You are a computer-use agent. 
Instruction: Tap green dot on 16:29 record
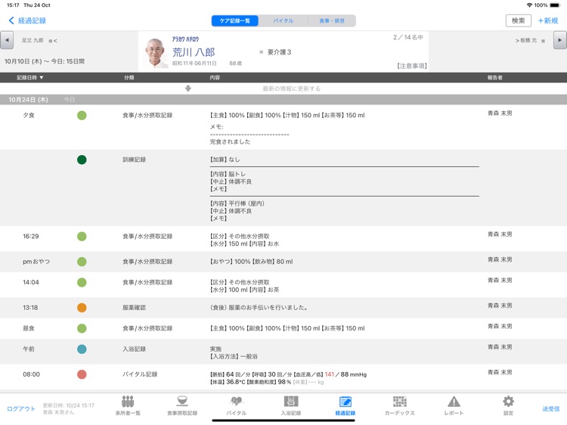click(x=82, y=237)
